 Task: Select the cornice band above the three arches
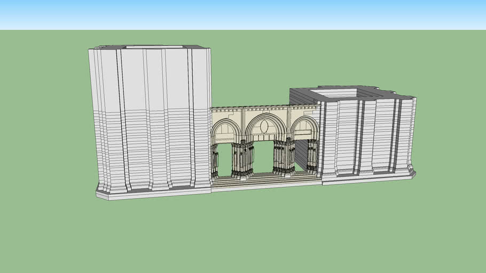point(264,108)
